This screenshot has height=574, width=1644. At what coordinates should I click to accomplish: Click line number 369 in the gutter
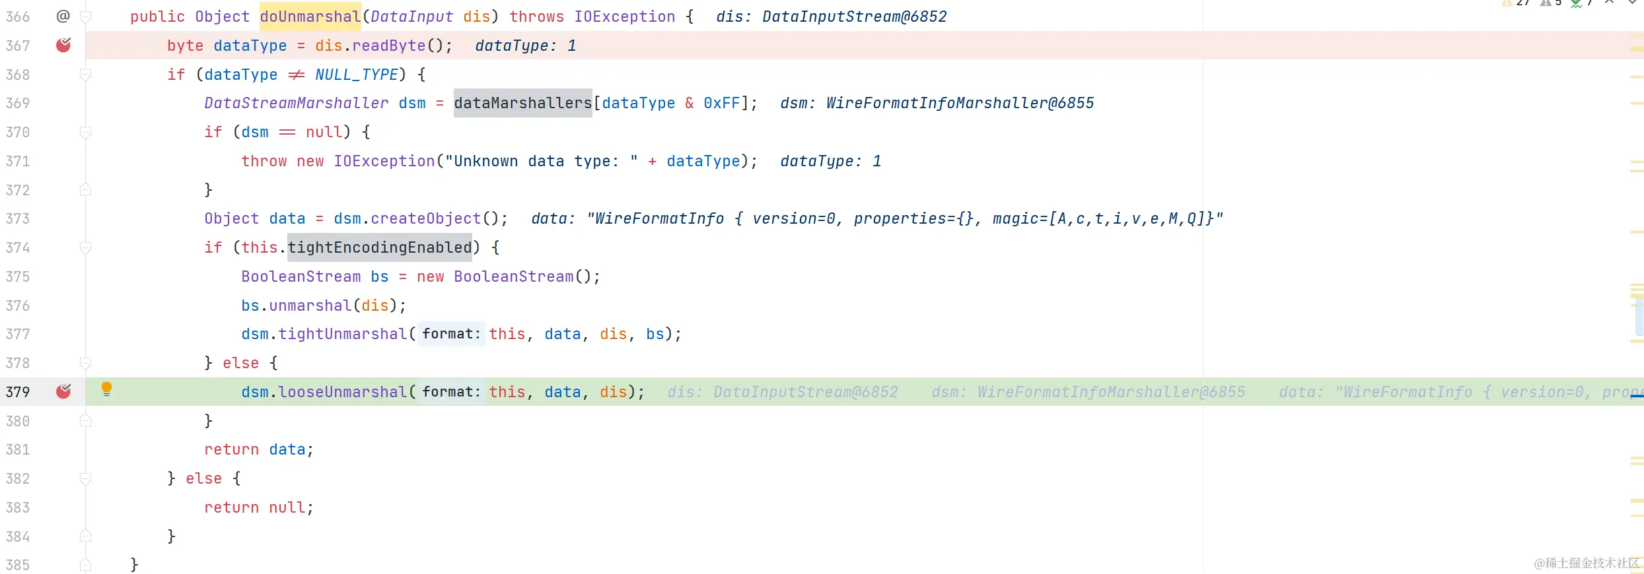tap(18, 103)
